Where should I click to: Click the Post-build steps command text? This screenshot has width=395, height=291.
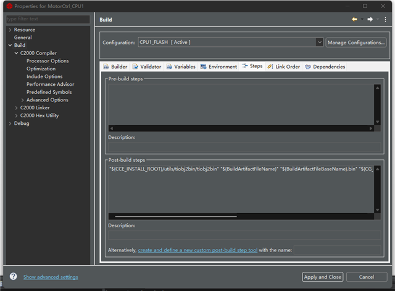241,169
